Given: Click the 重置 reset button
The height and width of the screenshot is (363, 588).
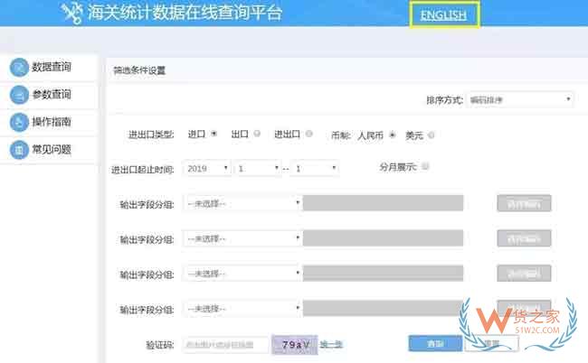Looking at the screenshot, I should click(491, 343).
